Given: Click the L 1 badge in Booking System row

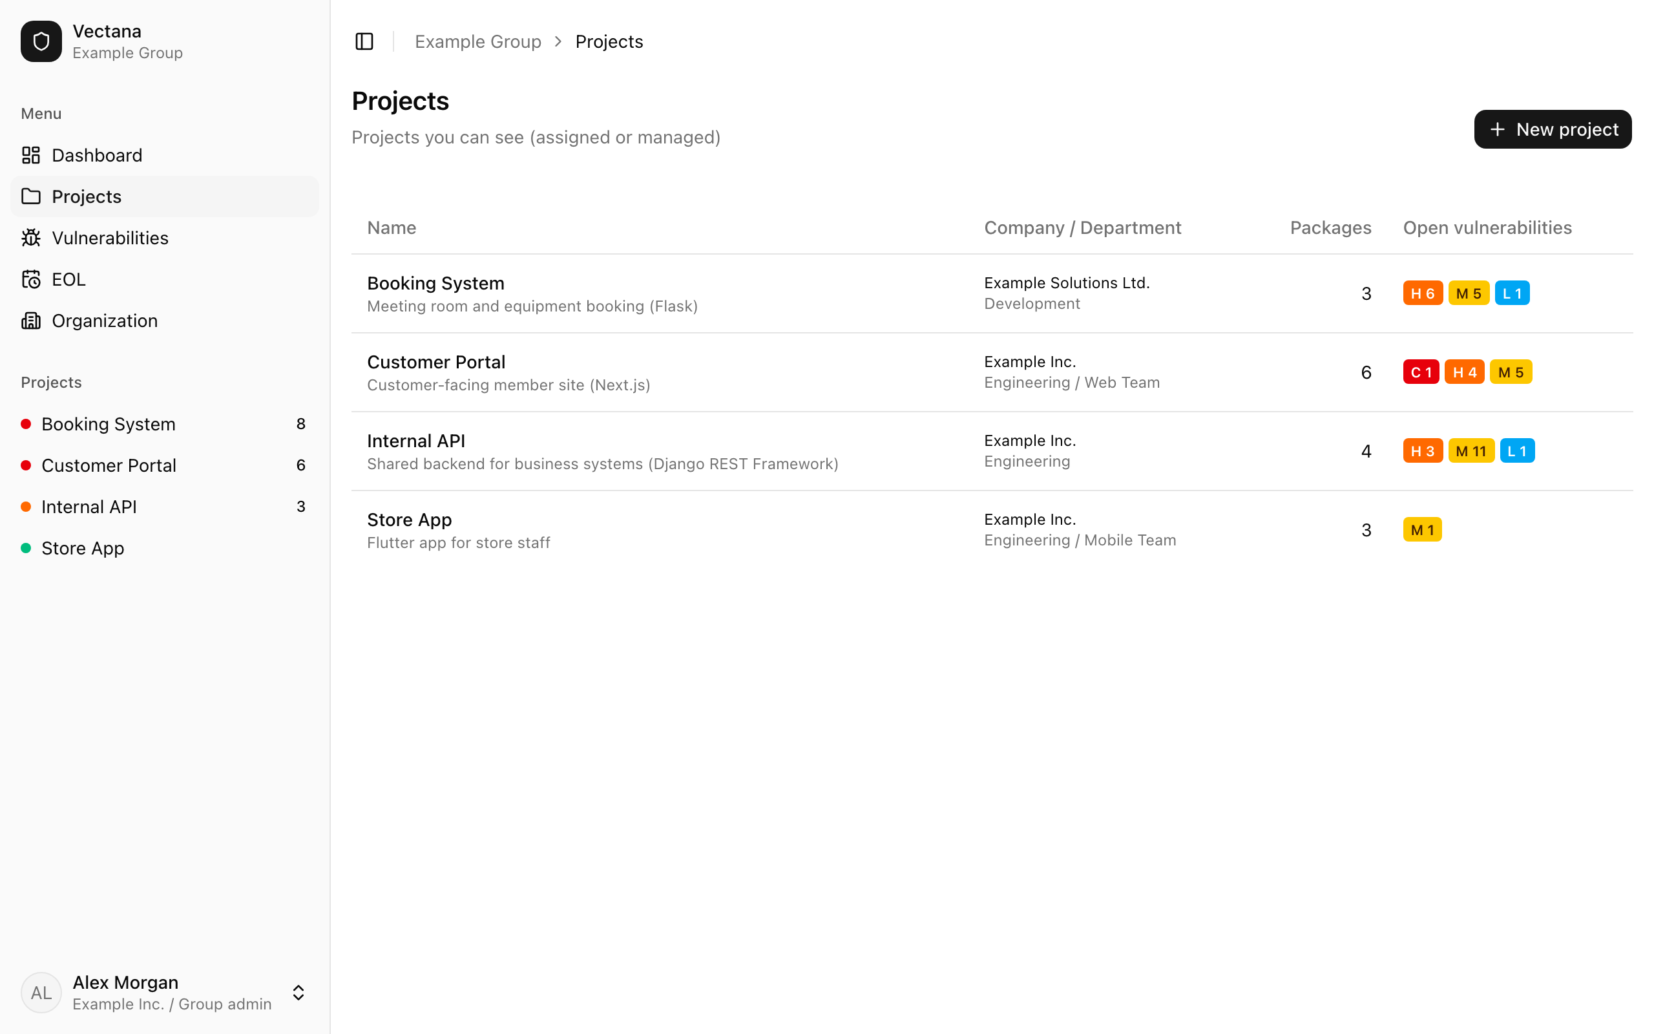Looking at the screenshot, I should 1511,293.
